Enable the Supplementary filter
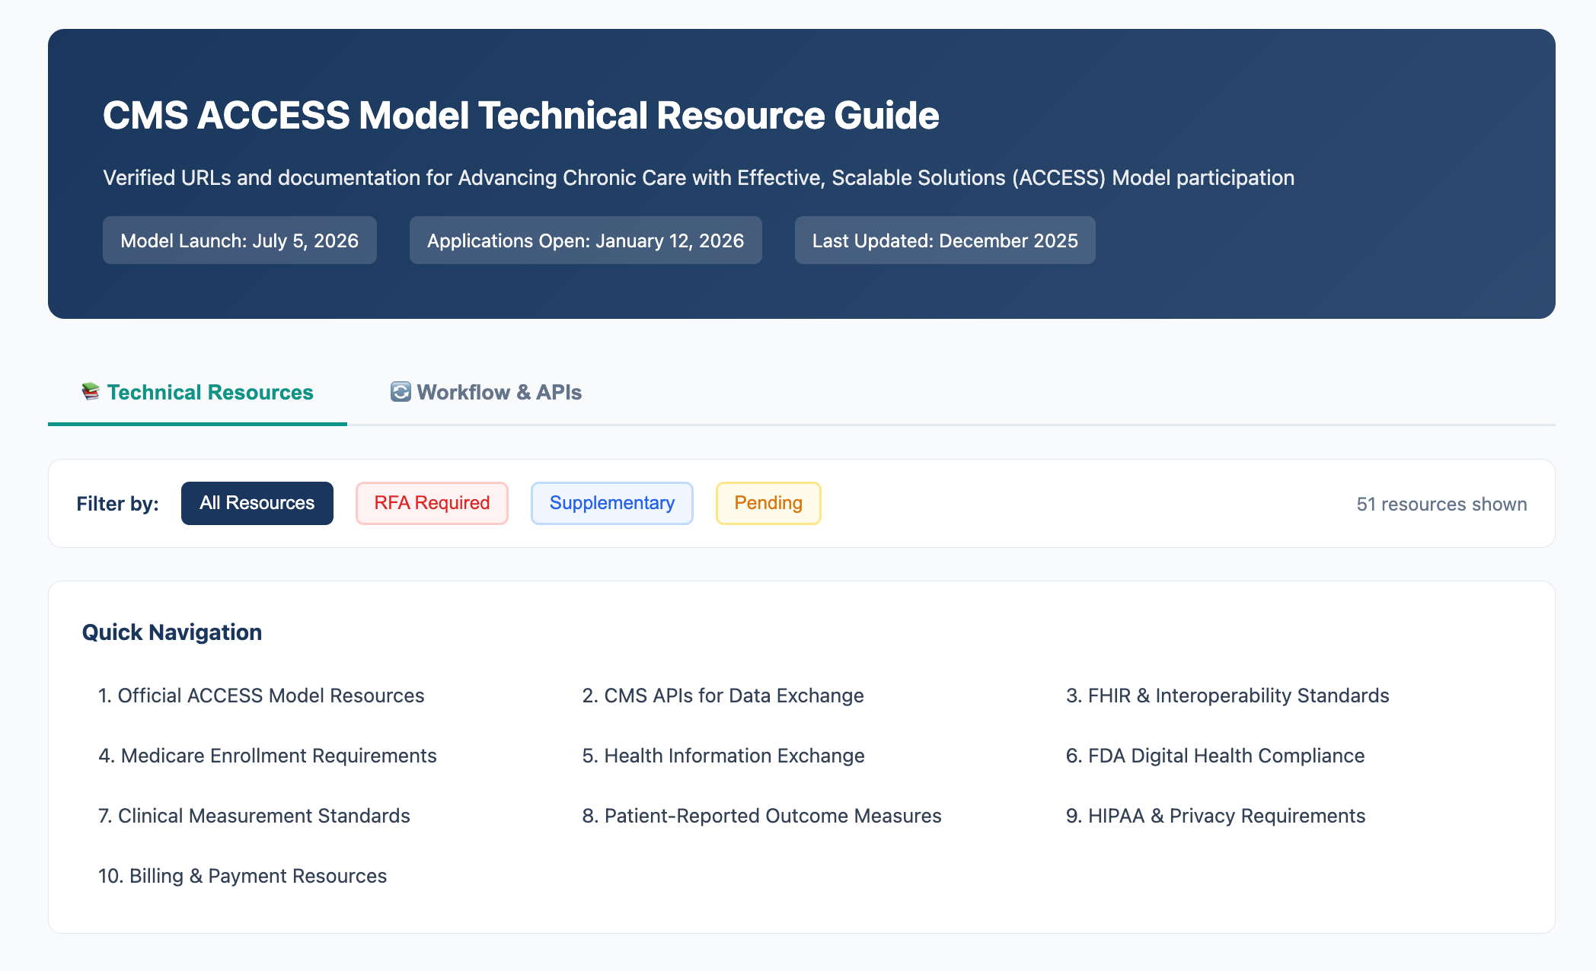 [x=611, y=503]
